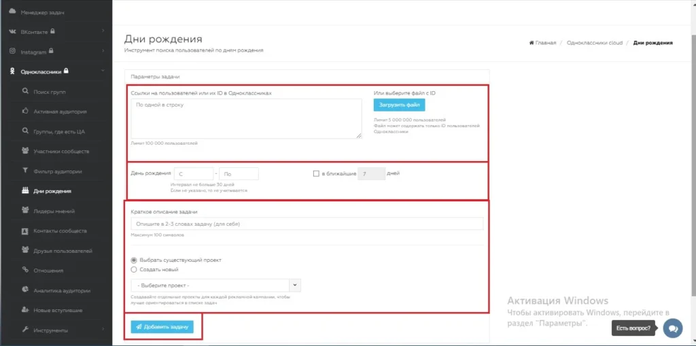Click the search icon beside Поиск групп
The width and height of the screenshot is (696, 346).
click(x=25, y=92)
